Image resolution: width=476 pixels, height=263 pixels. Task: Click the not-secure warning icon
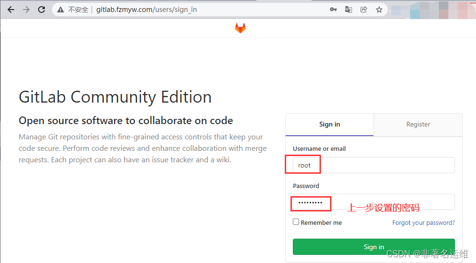61,10
